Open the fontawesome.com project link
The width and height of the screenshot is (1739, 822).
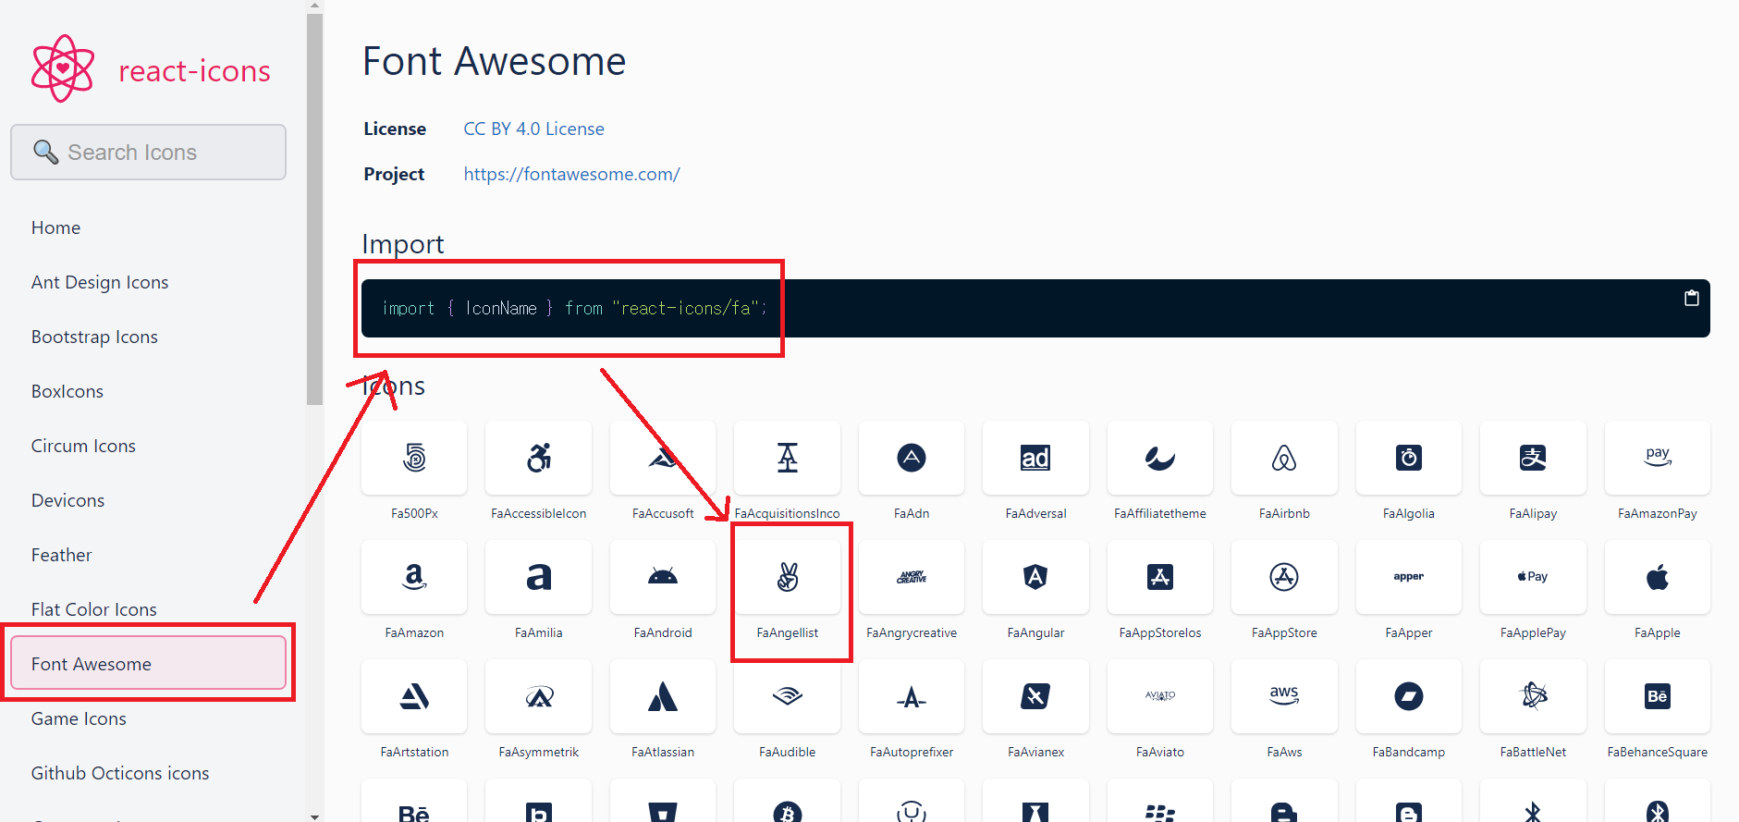pos(571,174)
